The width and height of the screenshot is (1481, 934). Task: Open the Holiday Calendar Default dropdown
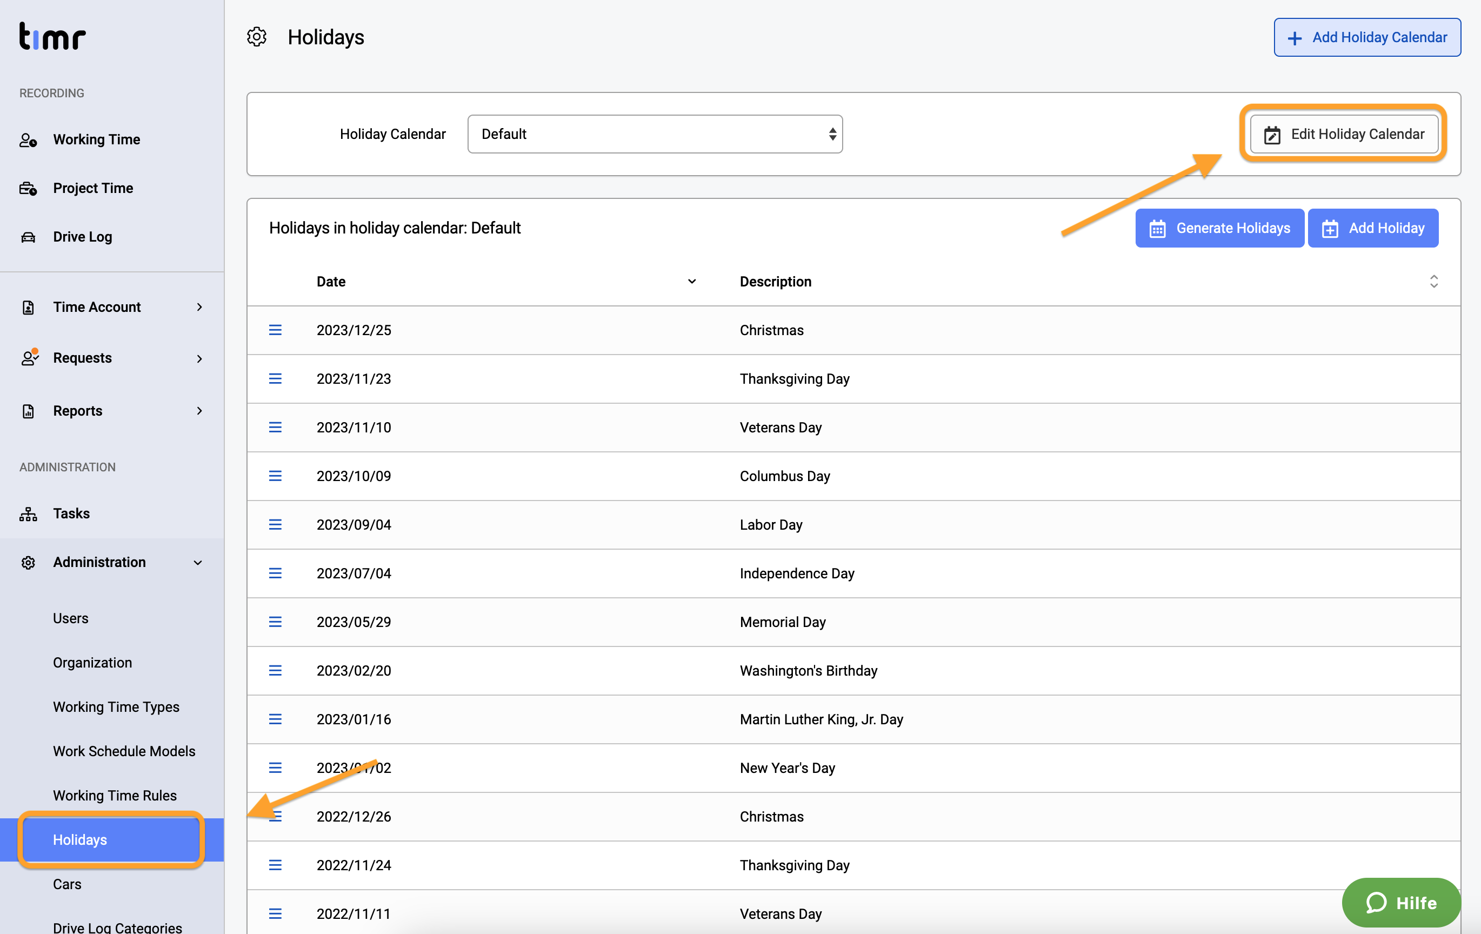655,134
